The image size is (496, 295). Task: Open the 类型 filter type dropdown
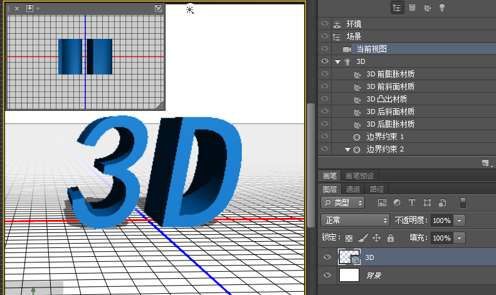(342, 203)
